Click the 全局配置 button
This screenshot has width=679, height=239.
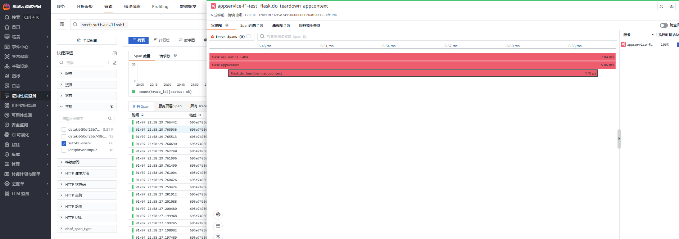tap(87, 41)
